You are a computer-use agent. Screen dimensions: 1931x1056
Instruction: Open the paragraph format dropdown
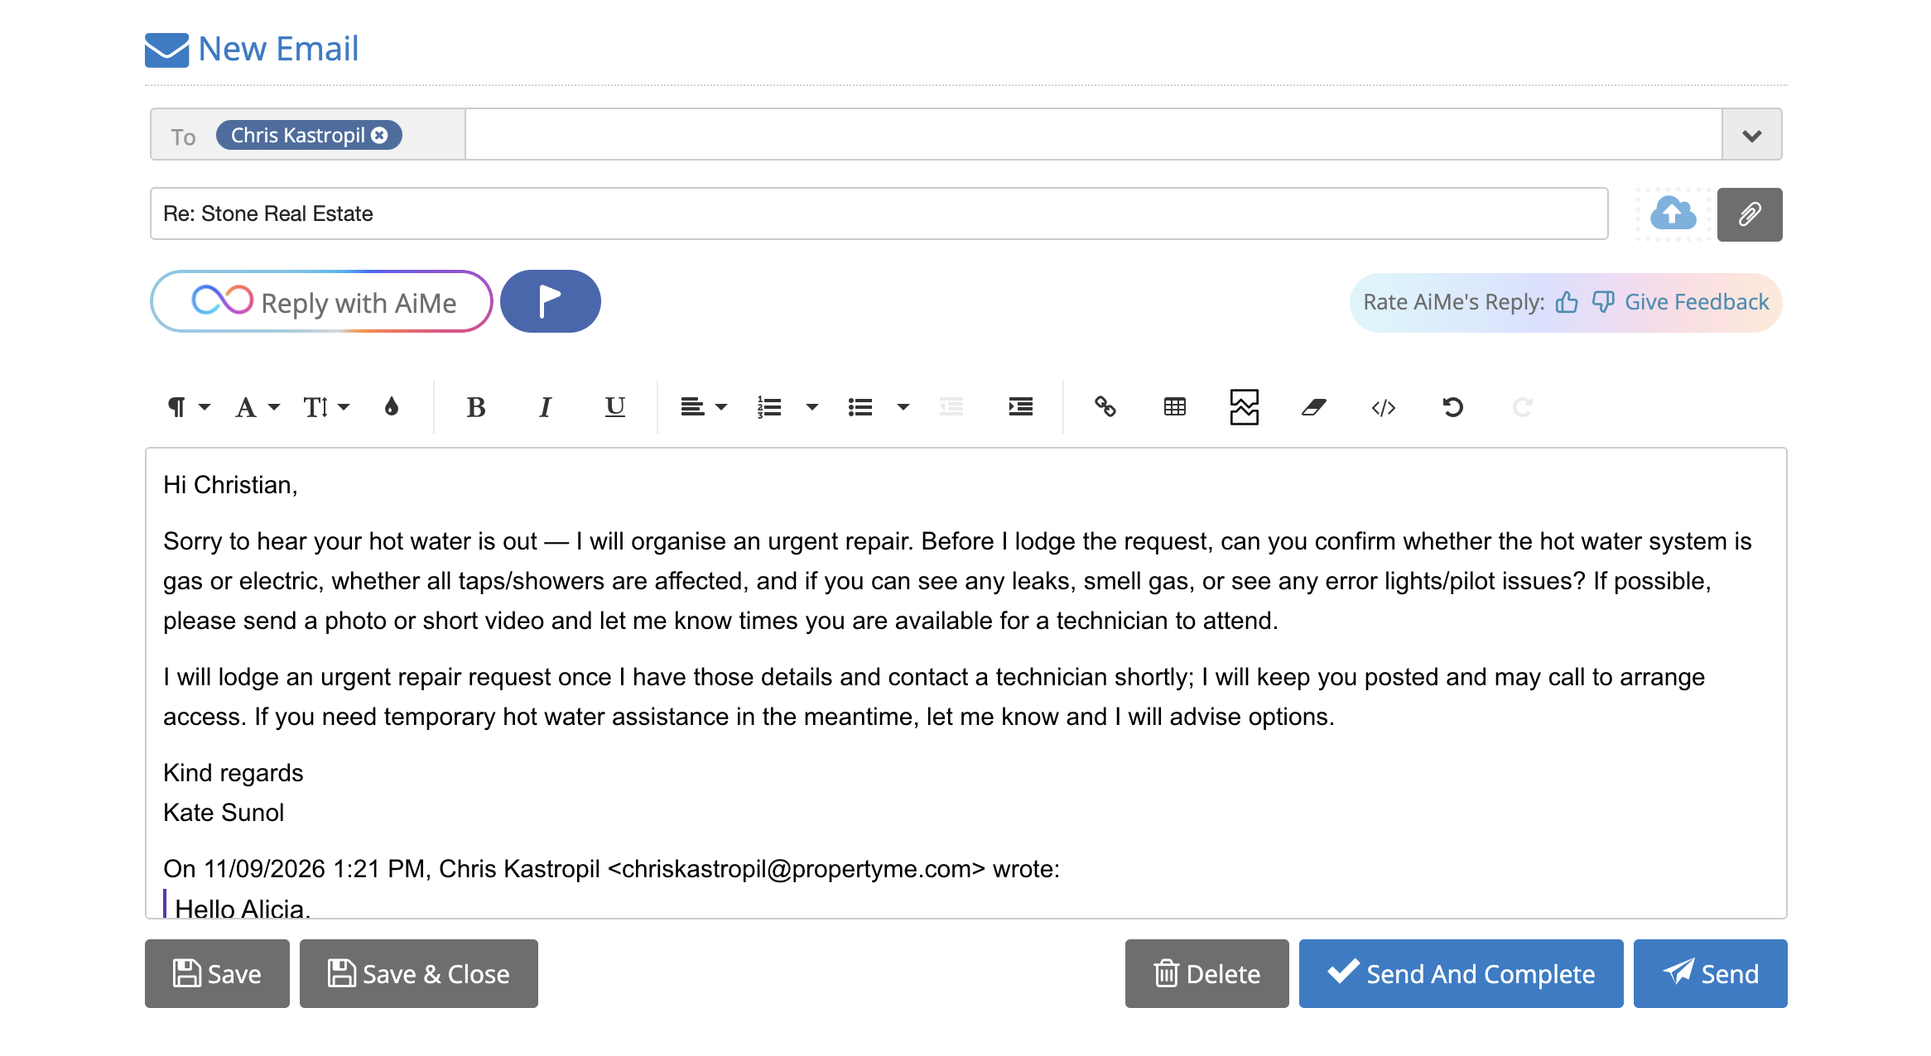[189, 406]
